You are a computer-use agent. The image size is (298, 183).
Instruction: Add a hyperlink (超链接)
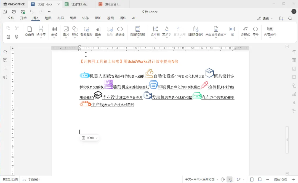(x=120, y=31)
